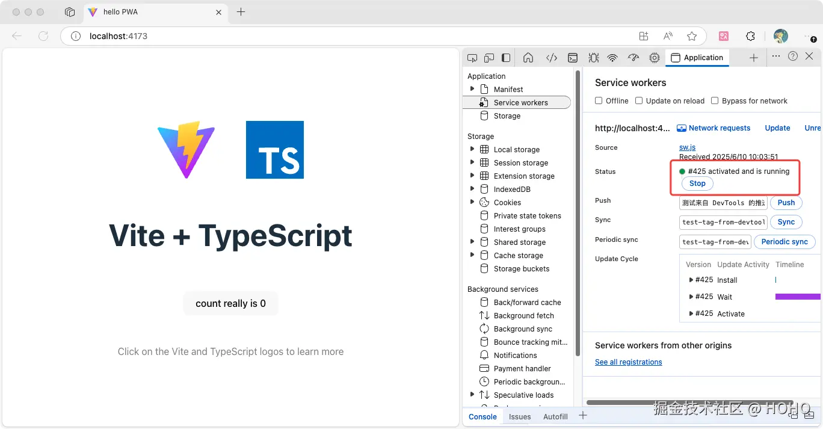Click the count really is 0 button
The height and width of the screenshot is (429, 823).
[230, 303]
